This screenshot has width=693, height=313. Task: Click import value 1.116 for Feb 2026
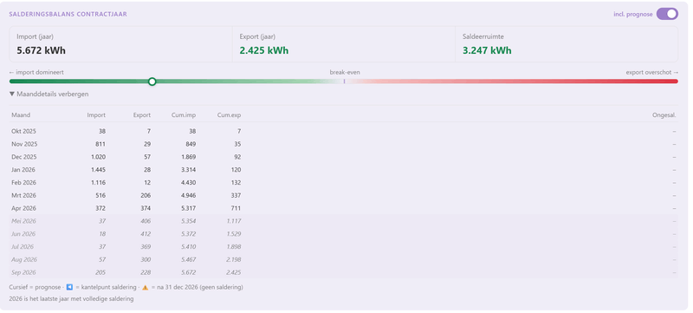pos(98,183)
